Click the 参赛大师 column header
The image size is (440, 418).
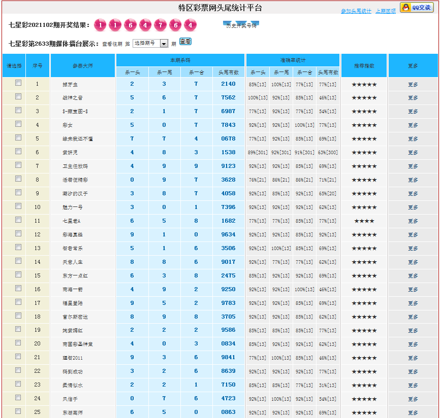coord(83,66)
